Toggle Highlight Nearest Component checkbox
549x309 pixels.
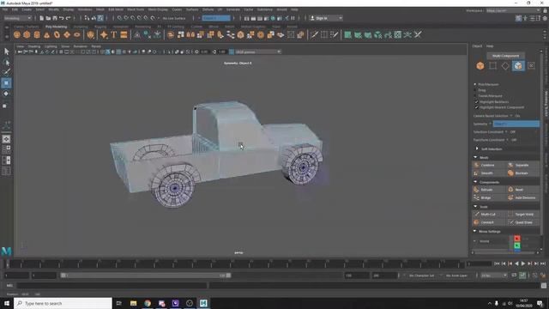pyautogui.click(x=477, y=107)
